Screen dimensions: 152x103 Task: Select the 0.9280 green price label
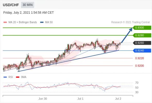(142, 35)
